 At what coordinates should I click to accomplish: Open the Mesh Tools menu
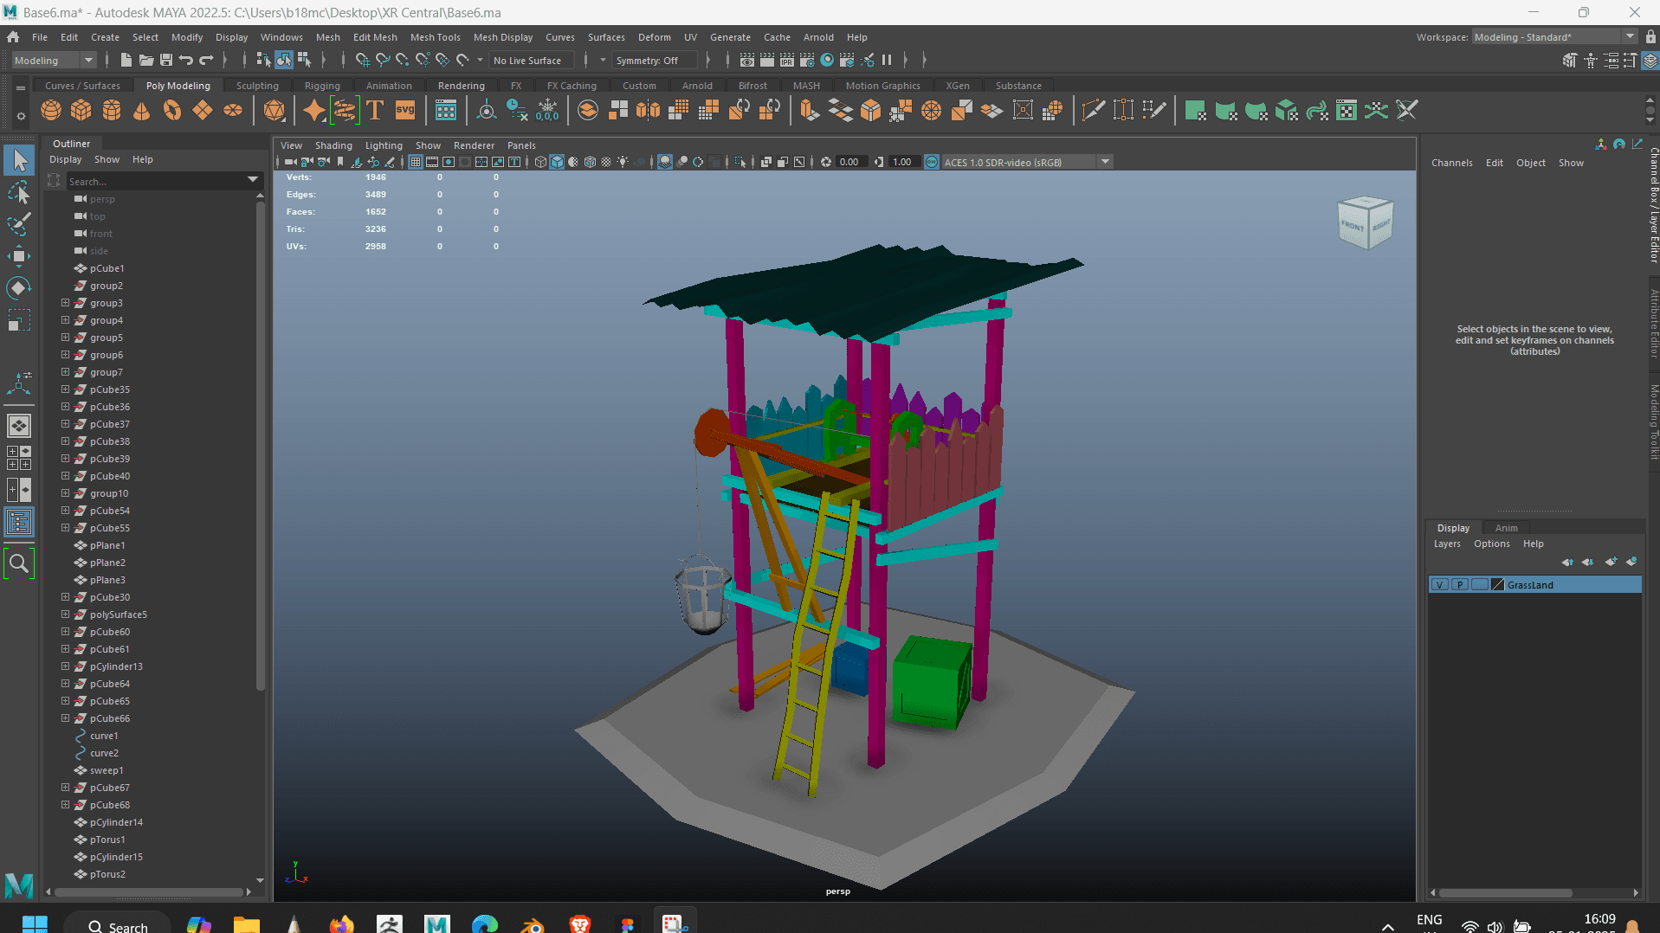[435, 37]
